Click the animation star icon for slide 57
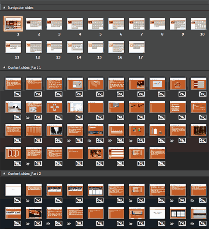 [28, 201]
